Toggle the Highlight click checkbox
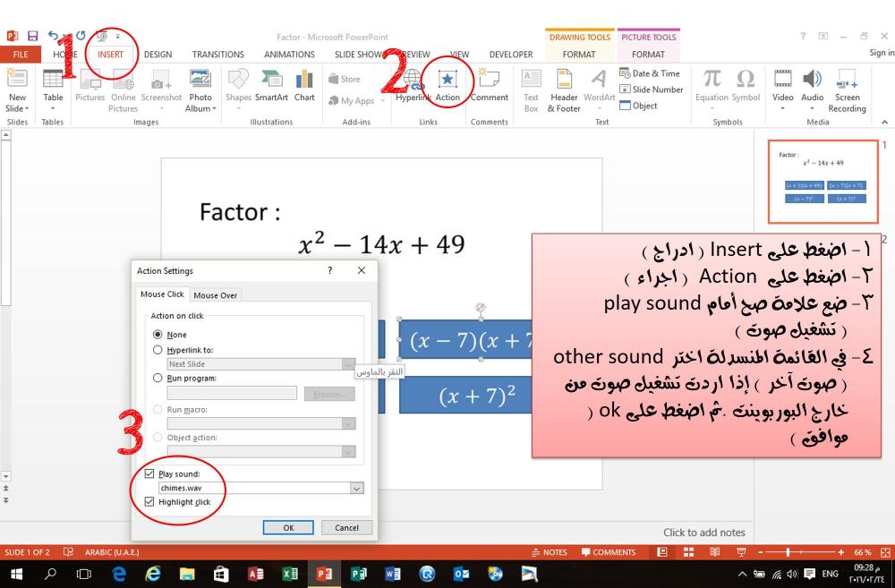Screen dimensions: 895x588 tap(149, 501)
